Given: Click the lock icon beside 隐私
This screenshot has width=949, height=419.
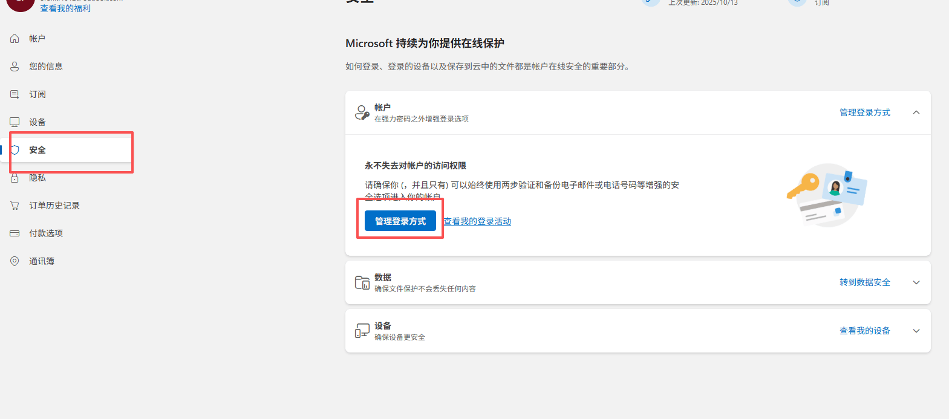Looking at the screenshot, I should tap(15, 178).
